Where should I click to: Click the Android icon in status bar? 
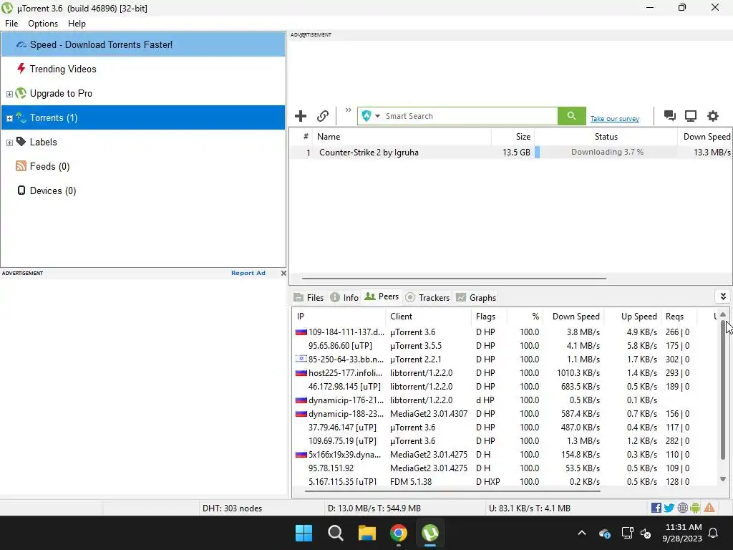(695, 508)
